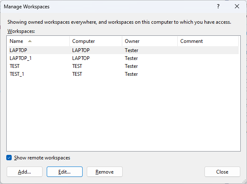Click Owner Tester in the TEST row
The image size is (247, 184).
pyautogui.click(x=131, y=66)
